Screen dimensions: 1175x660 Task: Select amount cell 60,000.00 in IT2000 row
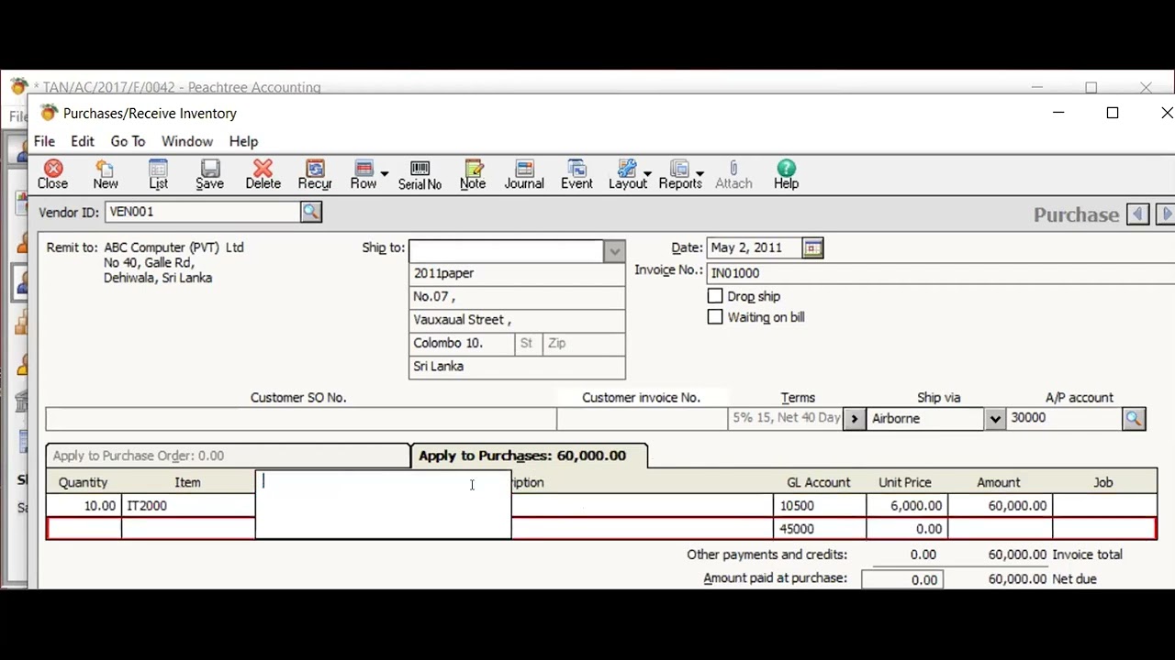(x=1000, y=506)
